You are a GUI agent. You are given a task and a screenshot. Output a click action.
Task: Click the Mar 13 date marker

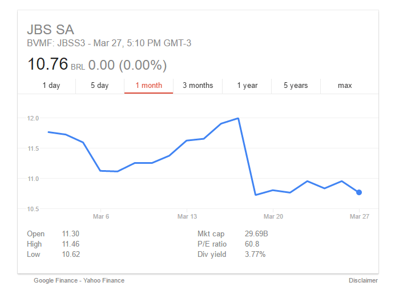pyautogui.click(x=187, y=216)
